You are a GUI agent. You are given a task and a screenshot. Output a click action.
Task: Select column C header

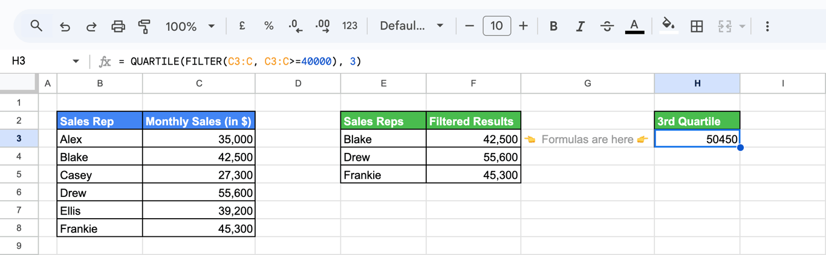pyautogui.click(x=199, y=83)
